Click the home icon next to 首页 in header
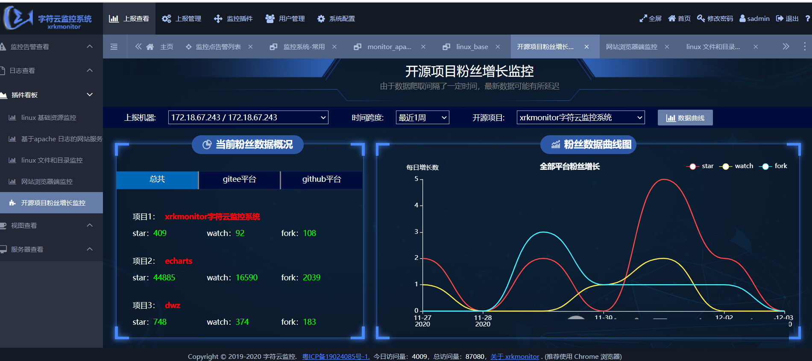Image resolution: width=812 pixels, height=361 pixels. coord(672,18)
